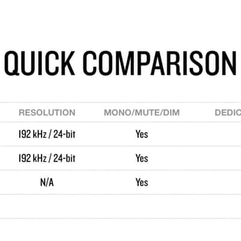
Task: Click the partially visible DEDIC column header
Action: (x=228, y=113)
